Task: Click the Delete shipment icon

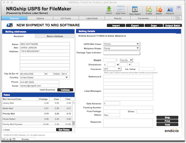Action: click(x=159, y=11)
